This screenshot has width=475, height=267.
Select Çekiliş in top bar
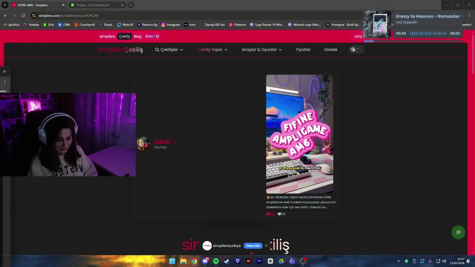pos(124,36)
